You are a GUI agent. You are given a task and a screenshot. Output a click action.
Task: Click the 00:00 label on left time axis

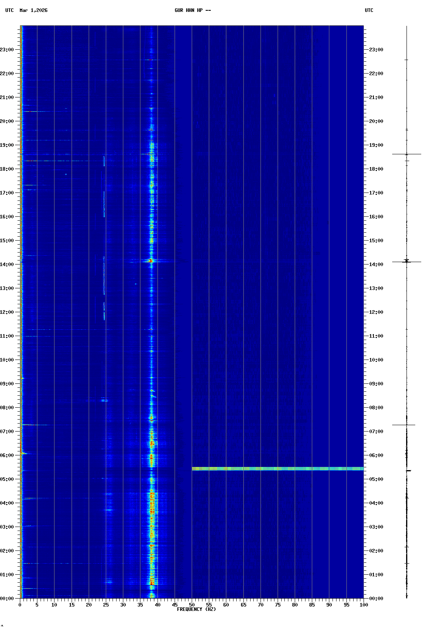[x=7, y=599]
